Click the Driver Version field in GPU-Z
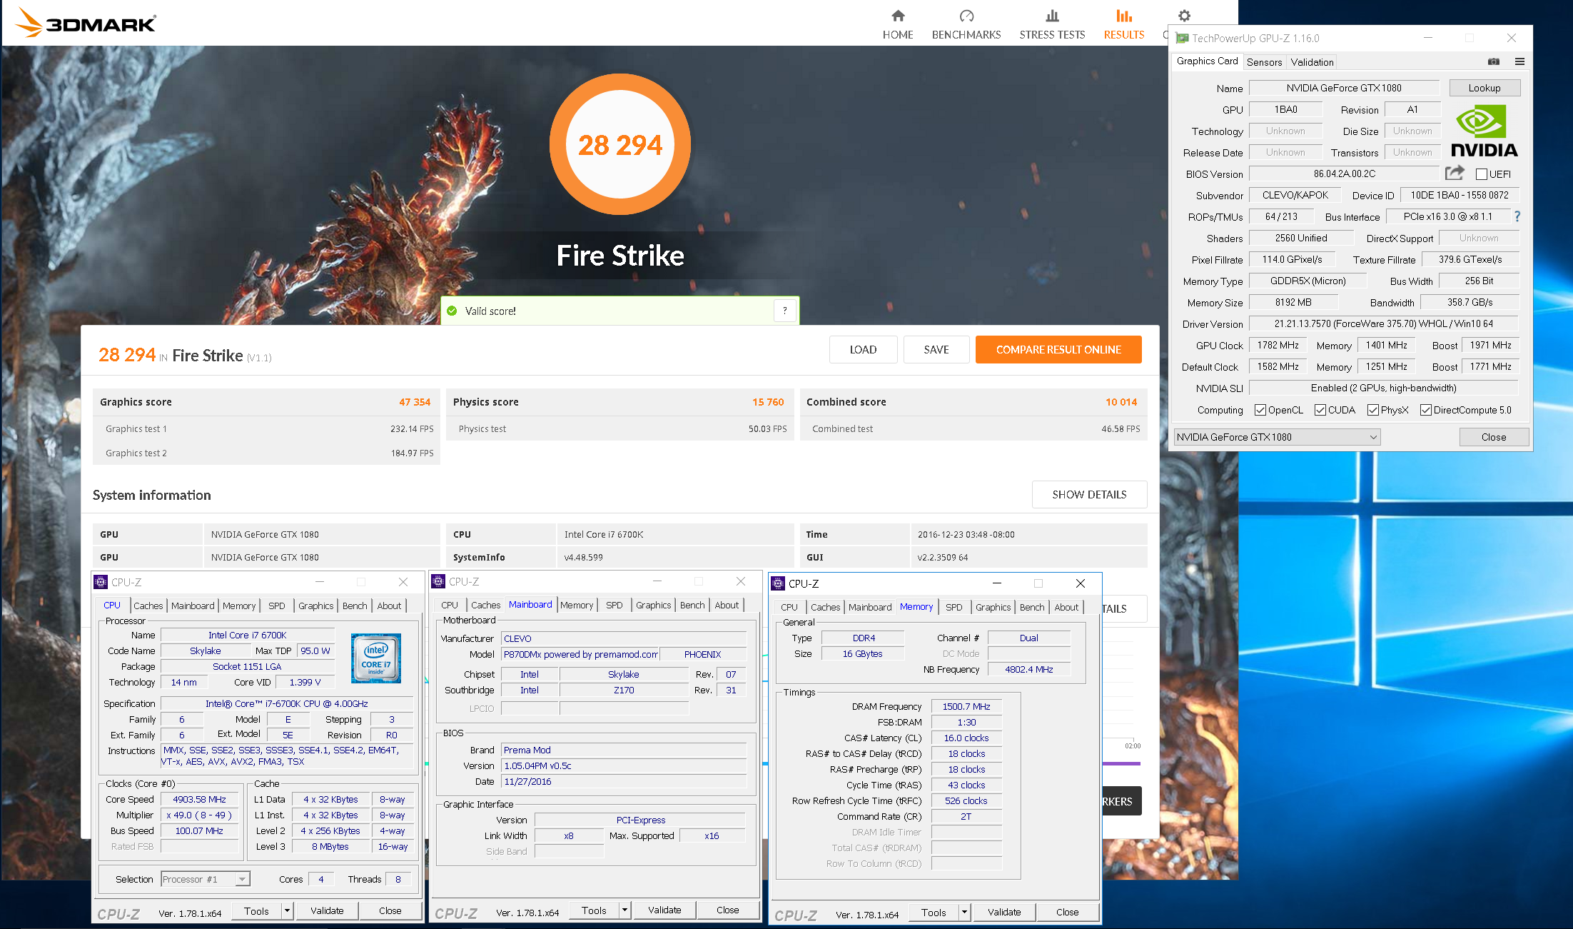Viewport: 1573px width, 929px height. [x=1383, y=323]
